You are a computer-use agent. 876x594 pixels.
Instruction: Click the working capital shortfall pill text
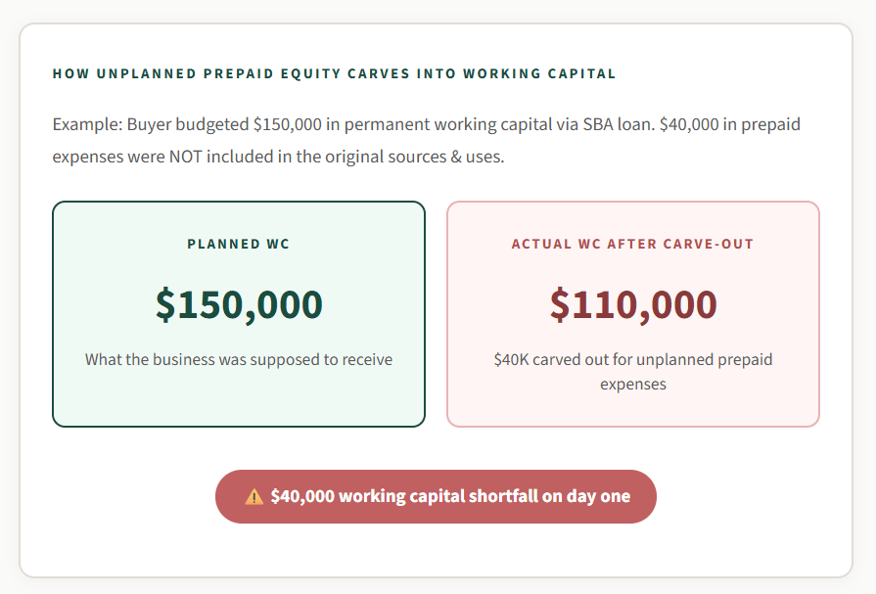(x=450, y=496)
